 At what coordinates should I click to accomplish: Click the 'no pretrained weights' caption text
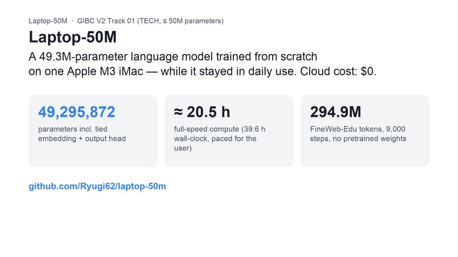(x=369, y=138)
